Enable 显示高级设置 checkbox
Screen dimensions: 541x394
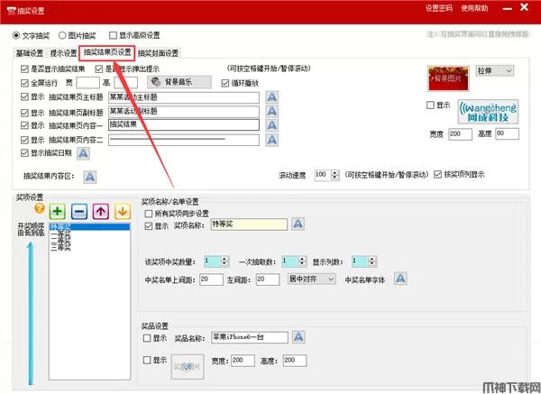[x=113, y=35]
